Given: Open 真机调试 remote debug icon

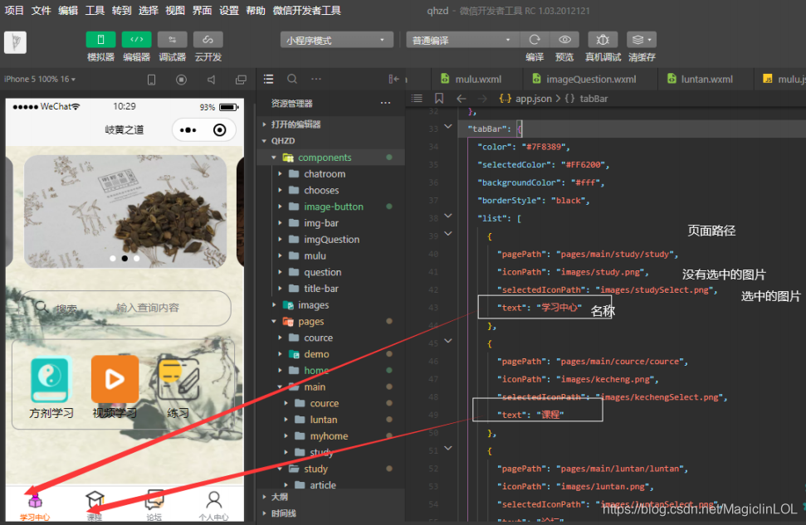Looking at the screenshot, I should [x=603, y=40].
